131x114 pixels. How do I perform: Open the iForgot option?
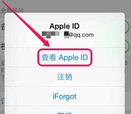[x=65, y=96]
